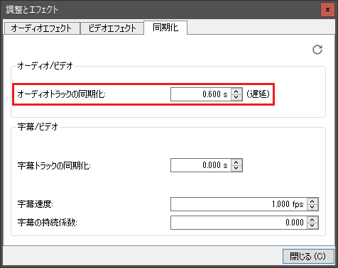Increase 字幕の持続係数 with up arrow
Screen dimensions: 338x268
pyautogui.click(x=312, y=220)
